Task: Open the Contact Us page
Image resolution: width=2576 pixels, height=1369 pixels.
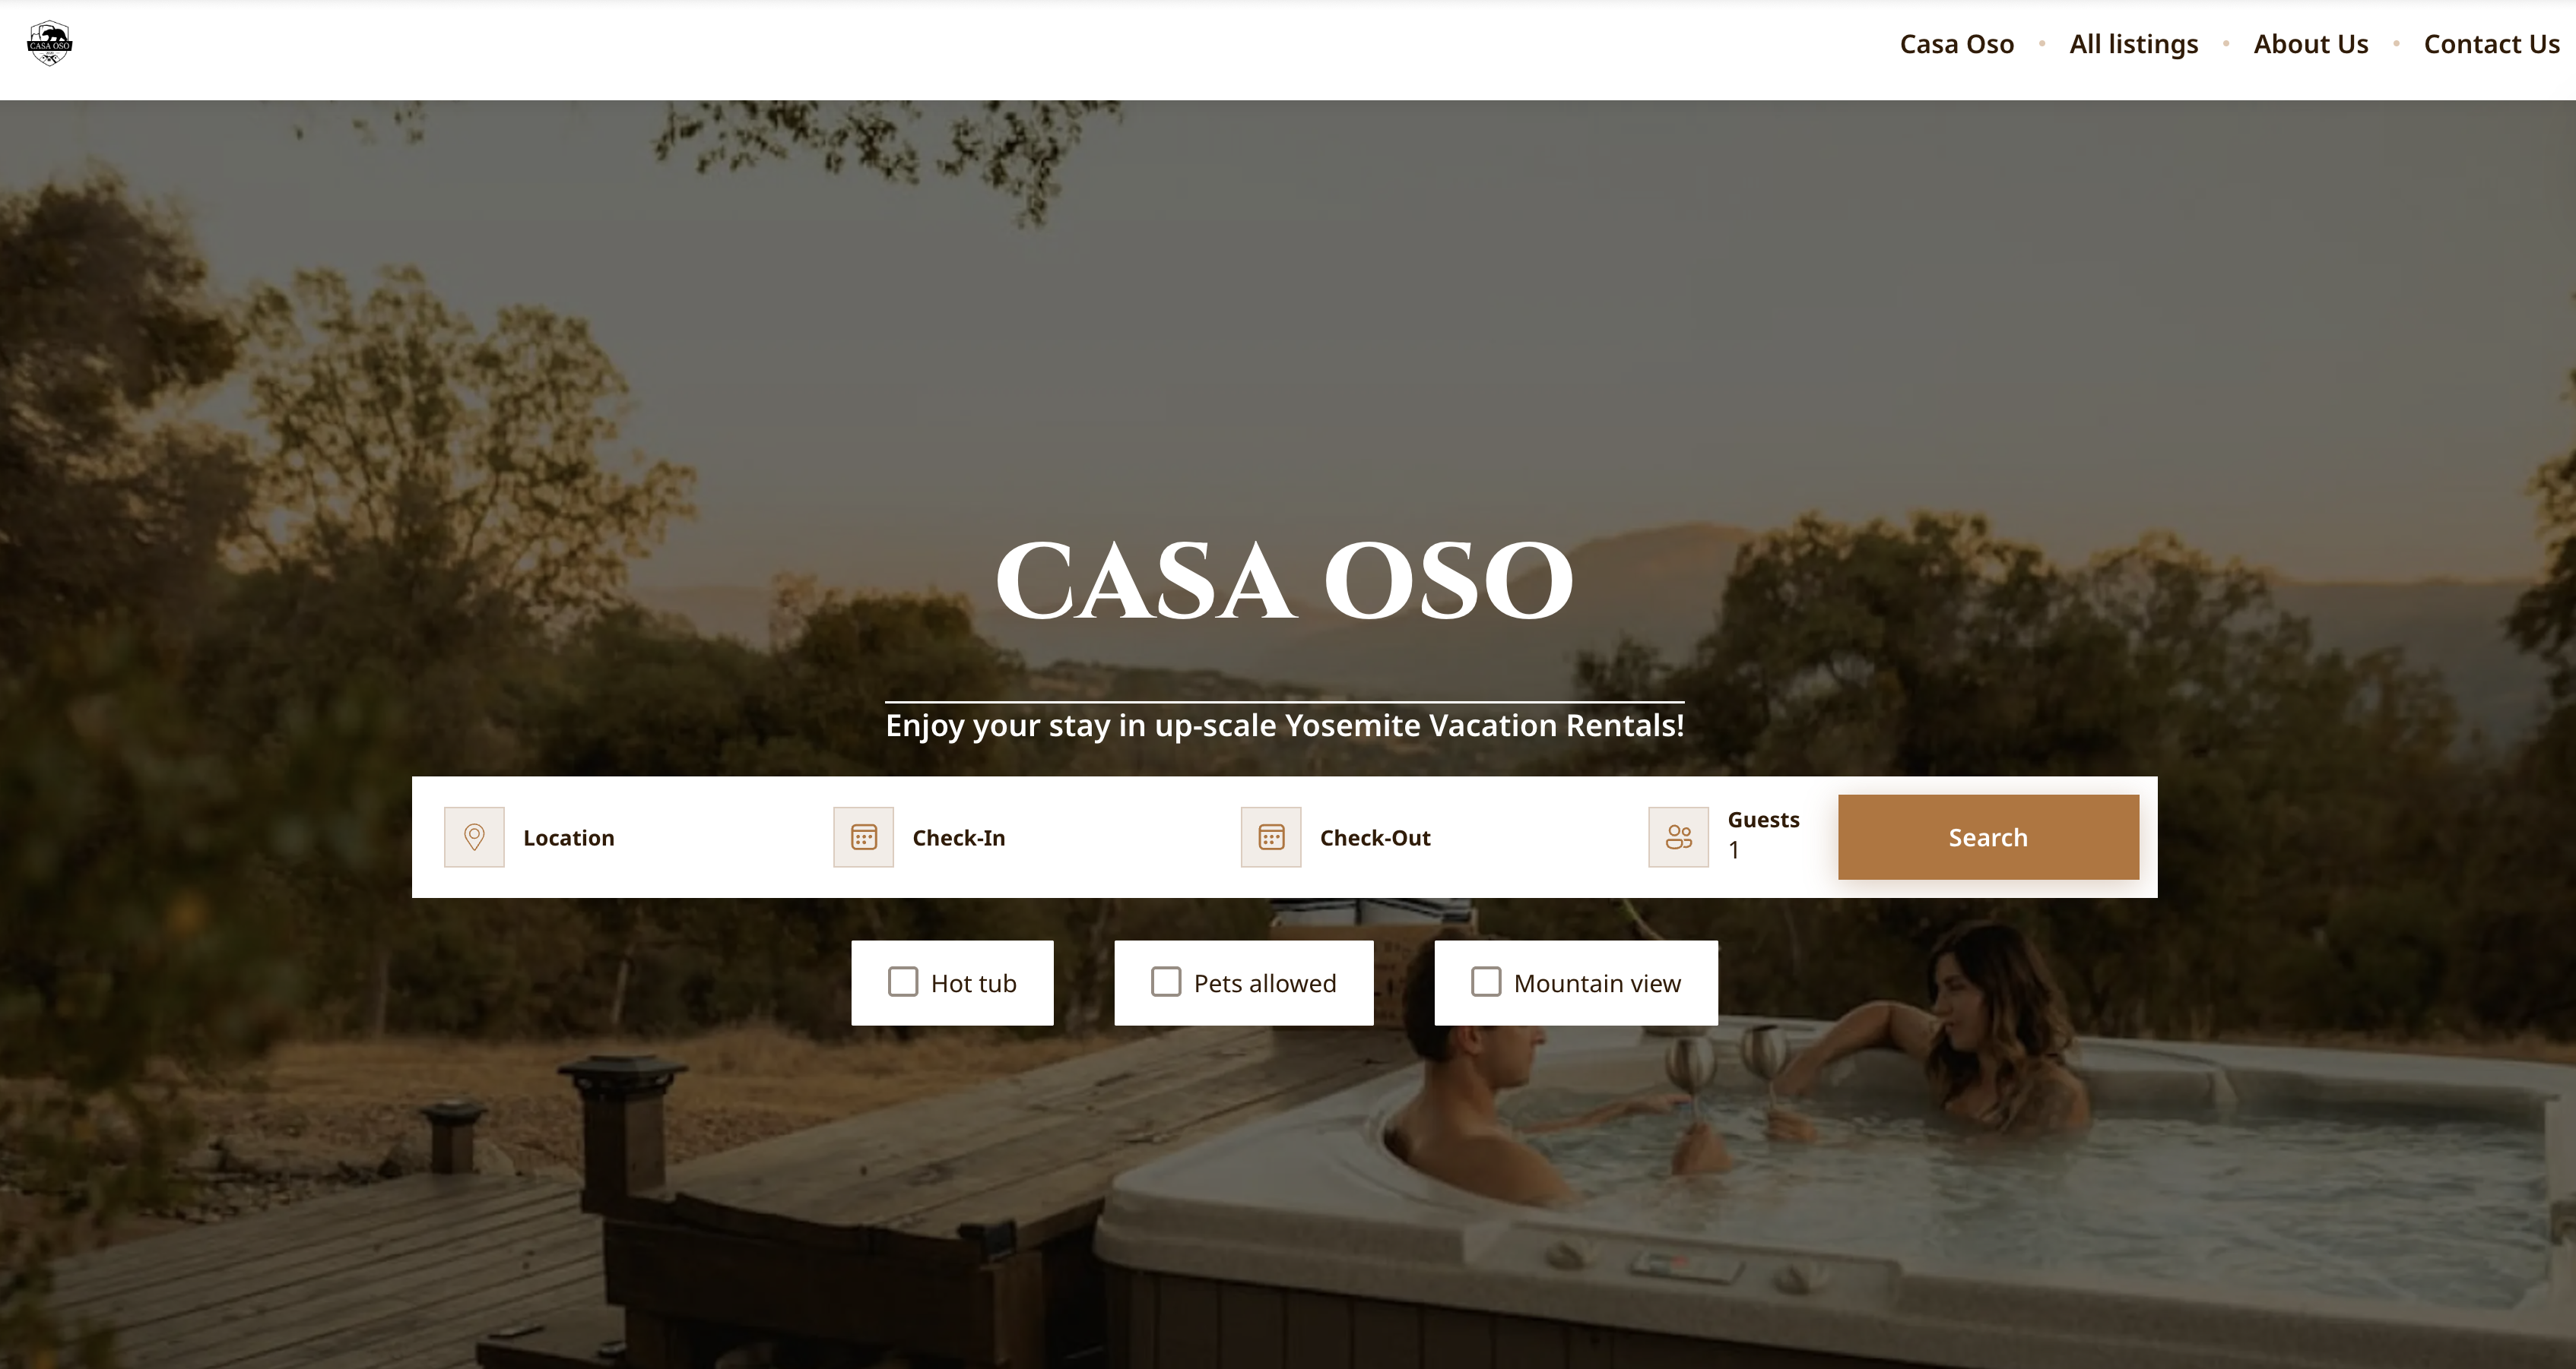Action: [2491, 44]
